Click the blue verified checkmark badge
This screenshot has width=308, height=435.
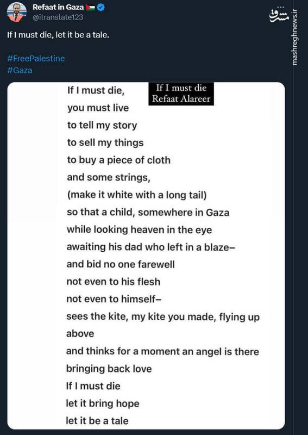pos(101,8)
